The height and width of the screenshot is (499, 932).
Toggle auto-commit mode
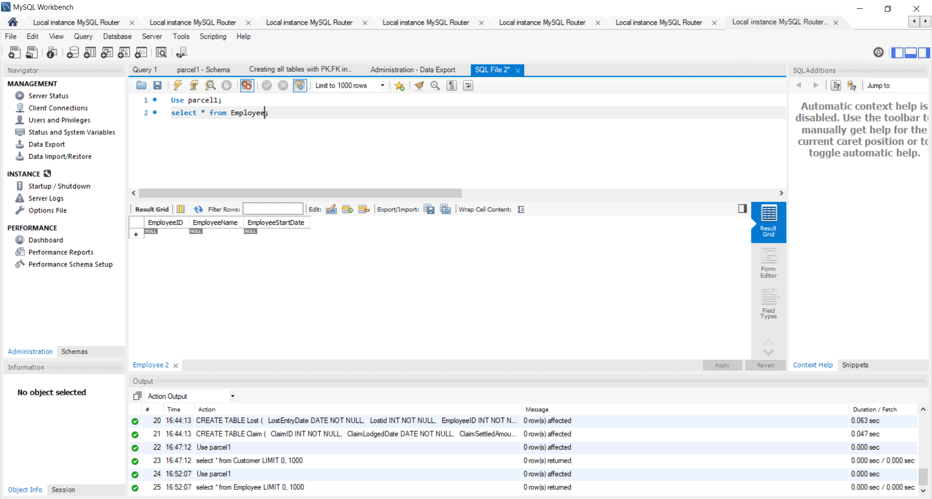(300, 86)
